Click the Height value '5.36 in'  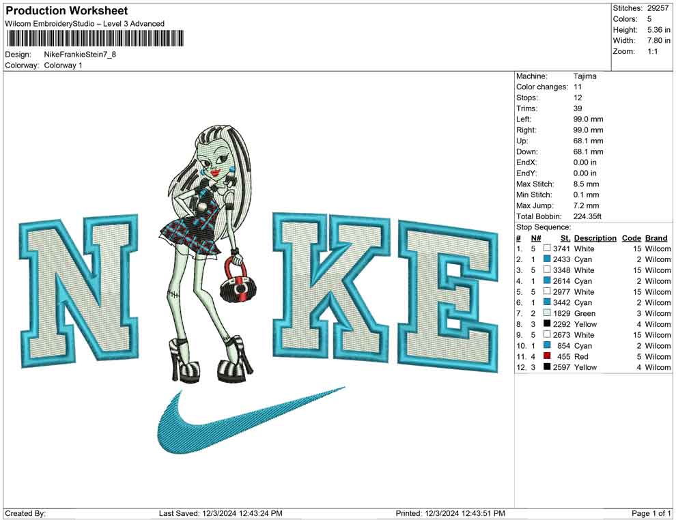click(x=658, y=30)
